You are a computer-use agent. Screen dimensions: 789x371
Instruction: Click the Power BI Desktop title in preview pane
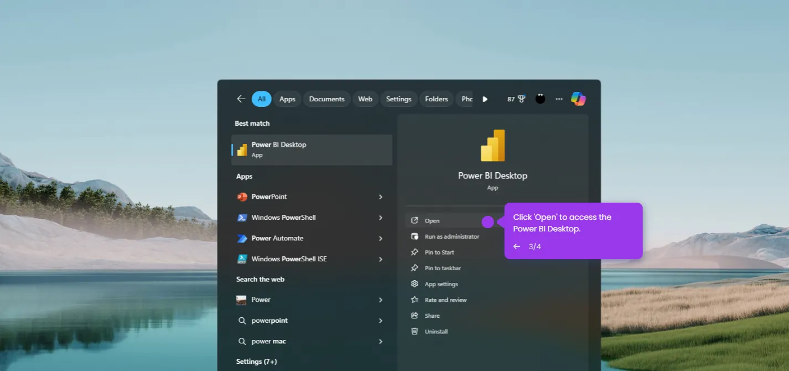[x=492, y=176]
